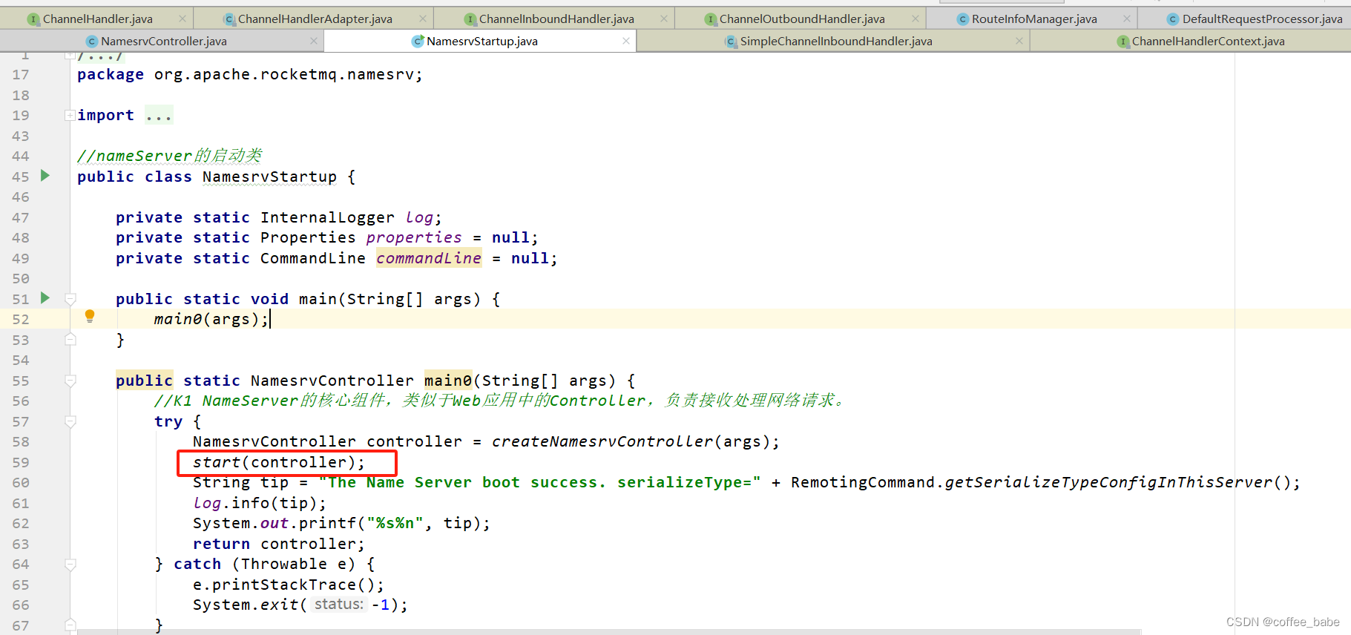Viewport: 1351px width, 635px height.
Task: Click interface icon on ChannelOutboundHandler.java tab
Action: 711,19
